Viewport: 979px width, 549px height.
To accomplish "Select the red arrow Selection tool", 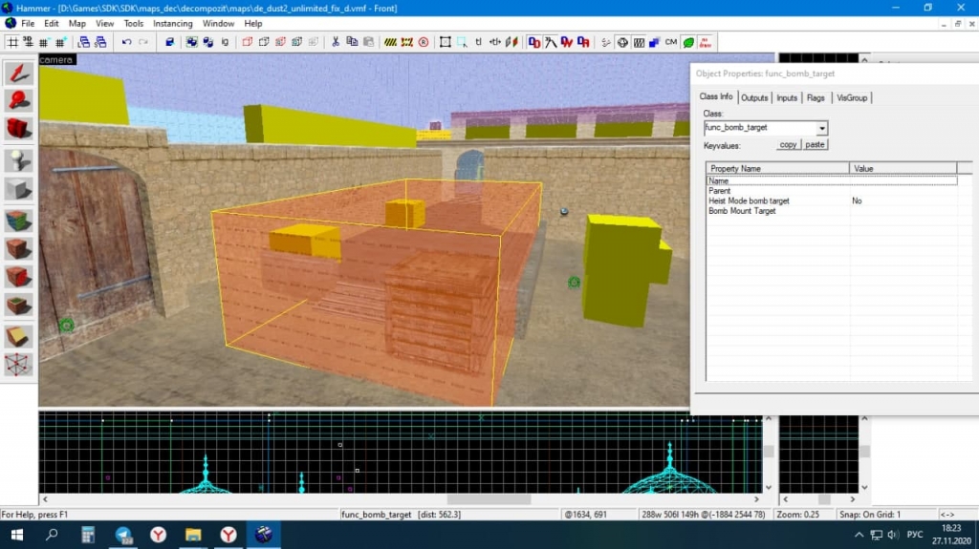I will pos(18,74).
